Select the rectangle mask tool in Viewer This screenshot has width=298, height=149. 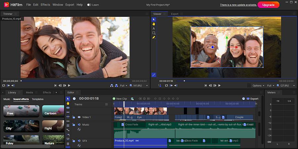coord(154,33)
